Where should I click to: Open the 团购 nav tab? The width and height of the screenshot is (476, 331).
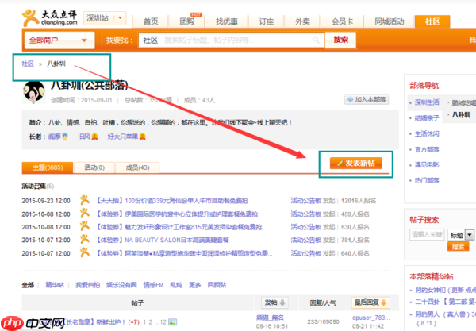tap(186, 21)
